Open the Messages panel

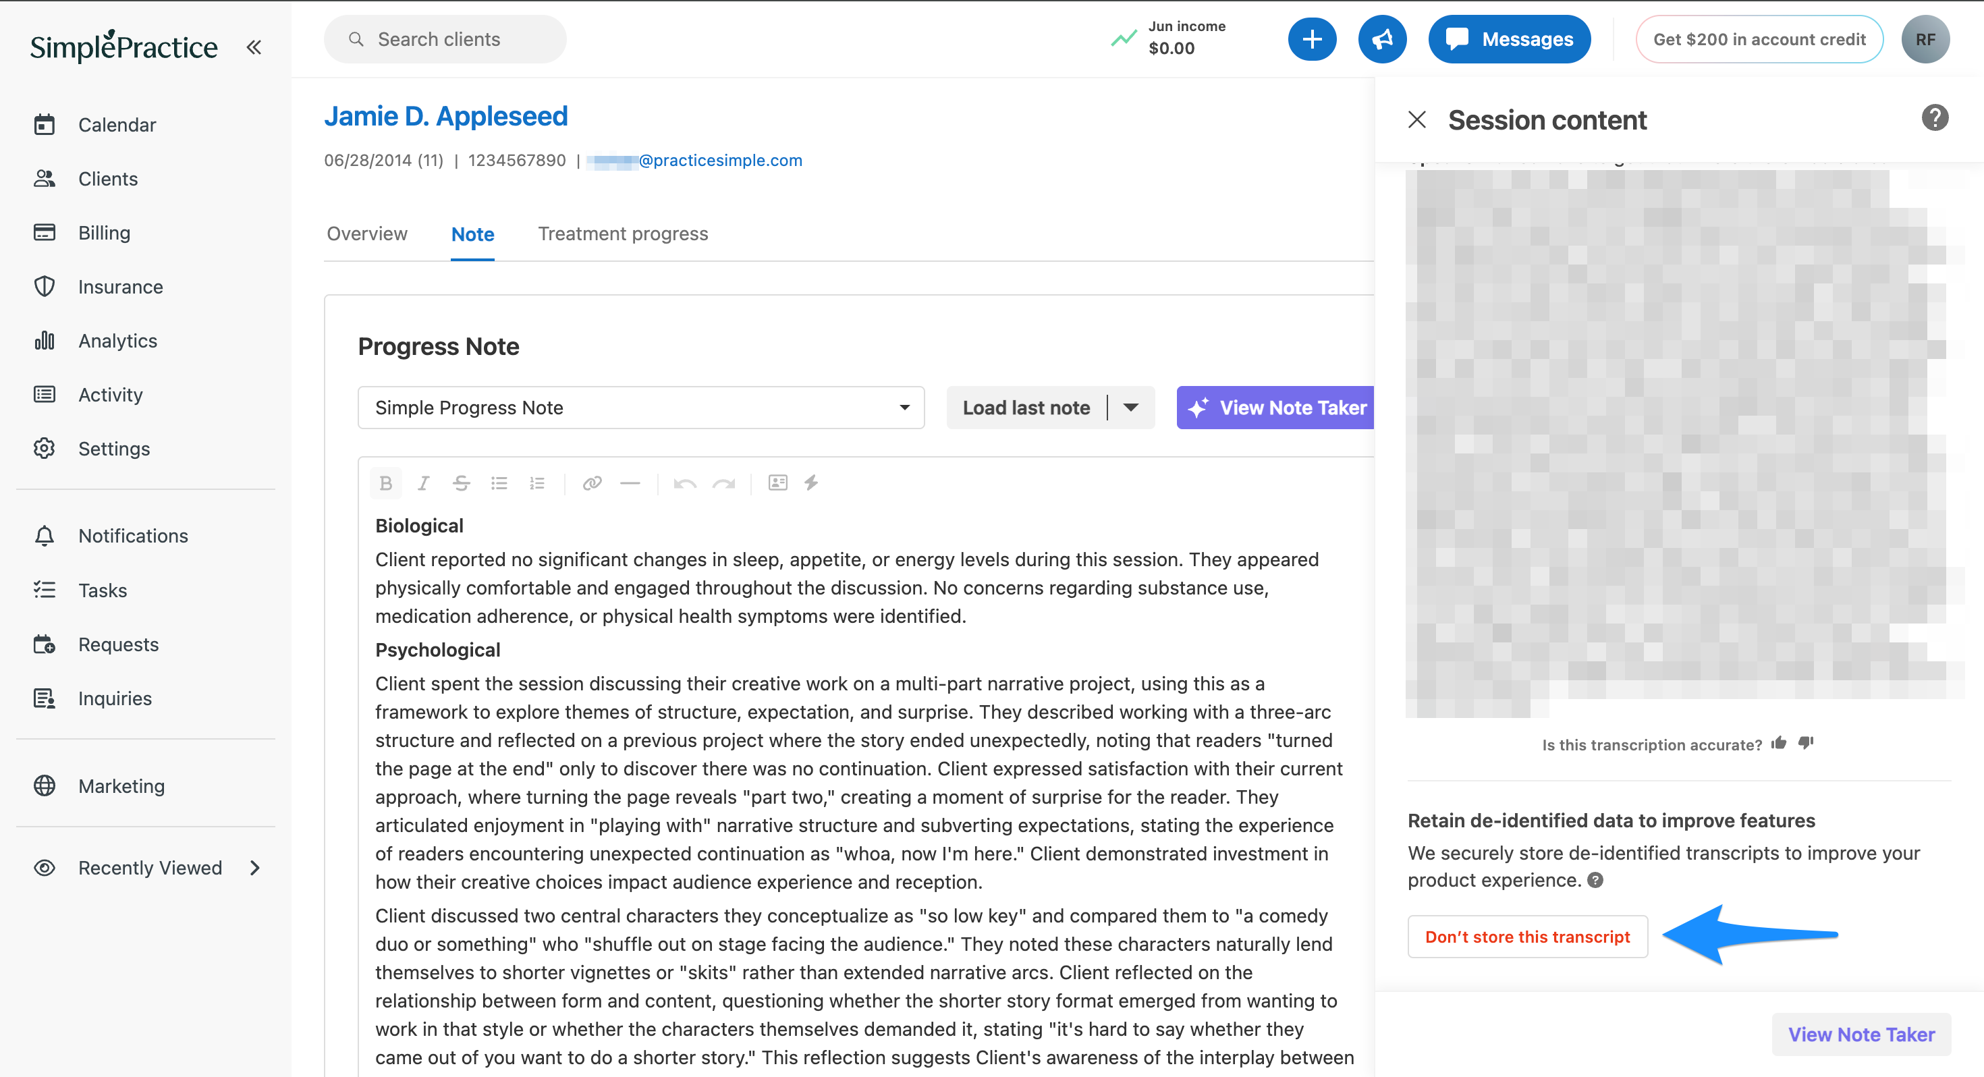(x=1510, y=39)
